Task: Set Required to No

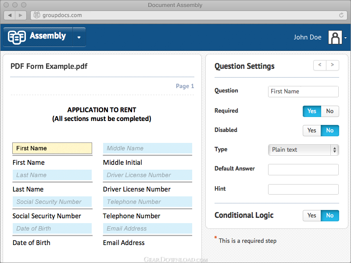Action: click(x=330, y=111)
